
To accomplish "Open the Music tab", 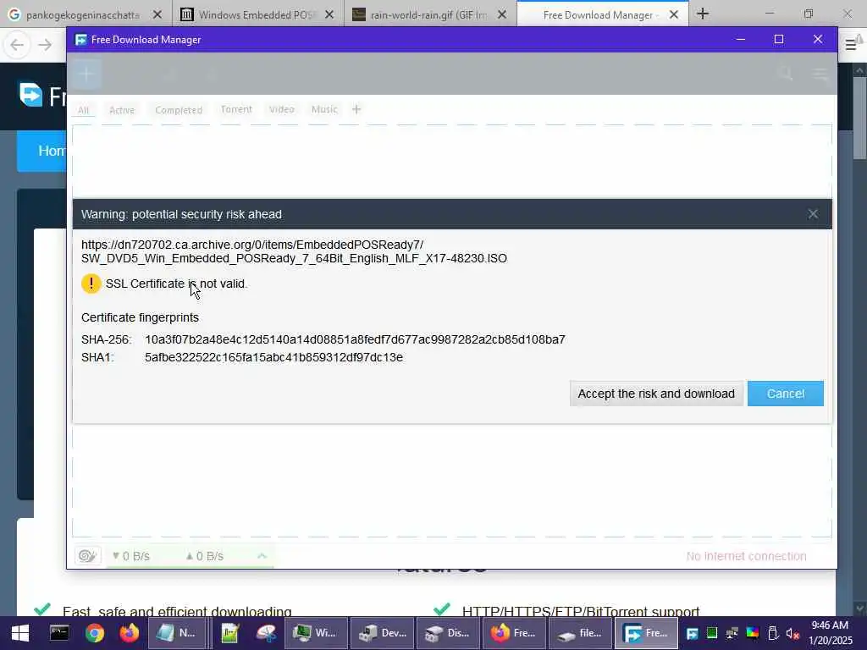I will [324, 109].
